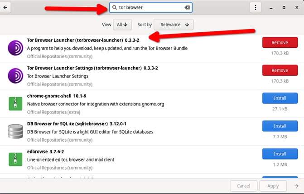Click 'Native browser connector' description

[x=96, y=104]
